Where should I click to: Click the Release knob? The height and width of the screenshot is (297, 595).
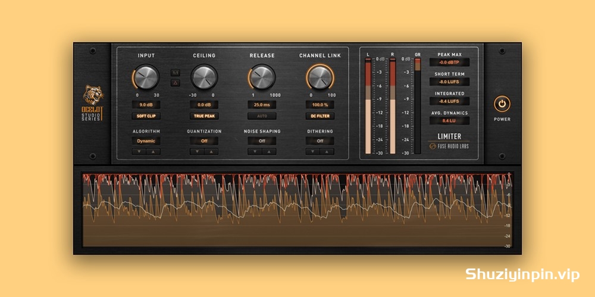(x=262, y=77)
